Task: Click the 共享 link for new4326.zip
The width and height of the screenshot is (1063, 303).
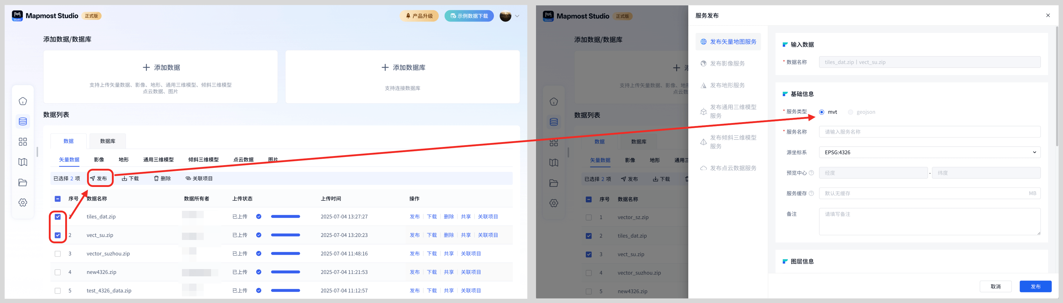Action: [x=448, y=272]
